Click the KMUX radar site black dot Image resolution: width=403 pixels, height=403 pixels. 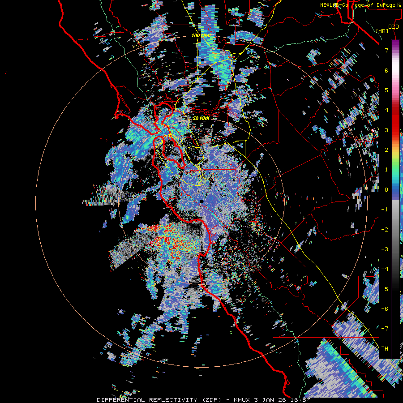point(201,201)
